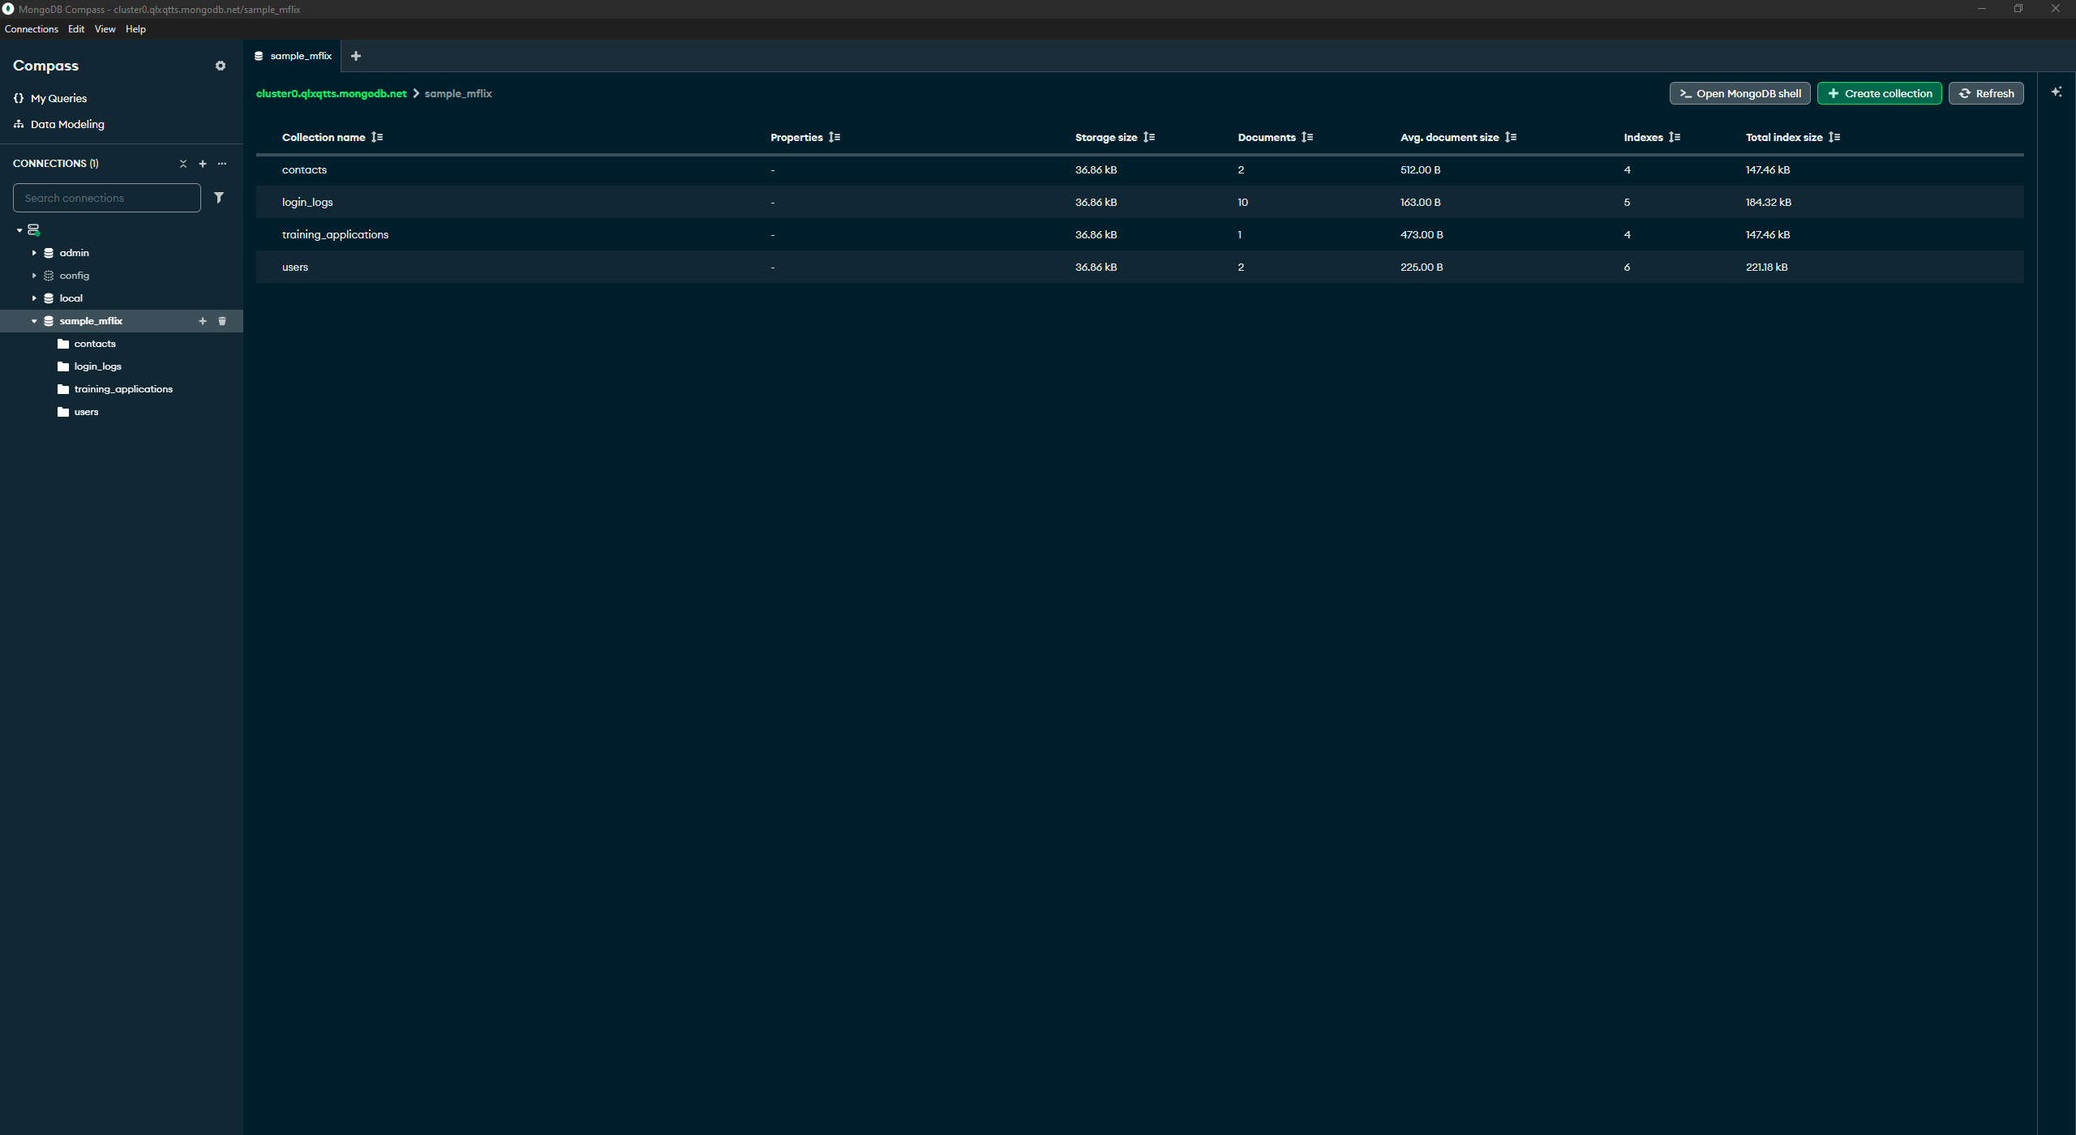
Task: Open the View menu
Action: (105, 29)
